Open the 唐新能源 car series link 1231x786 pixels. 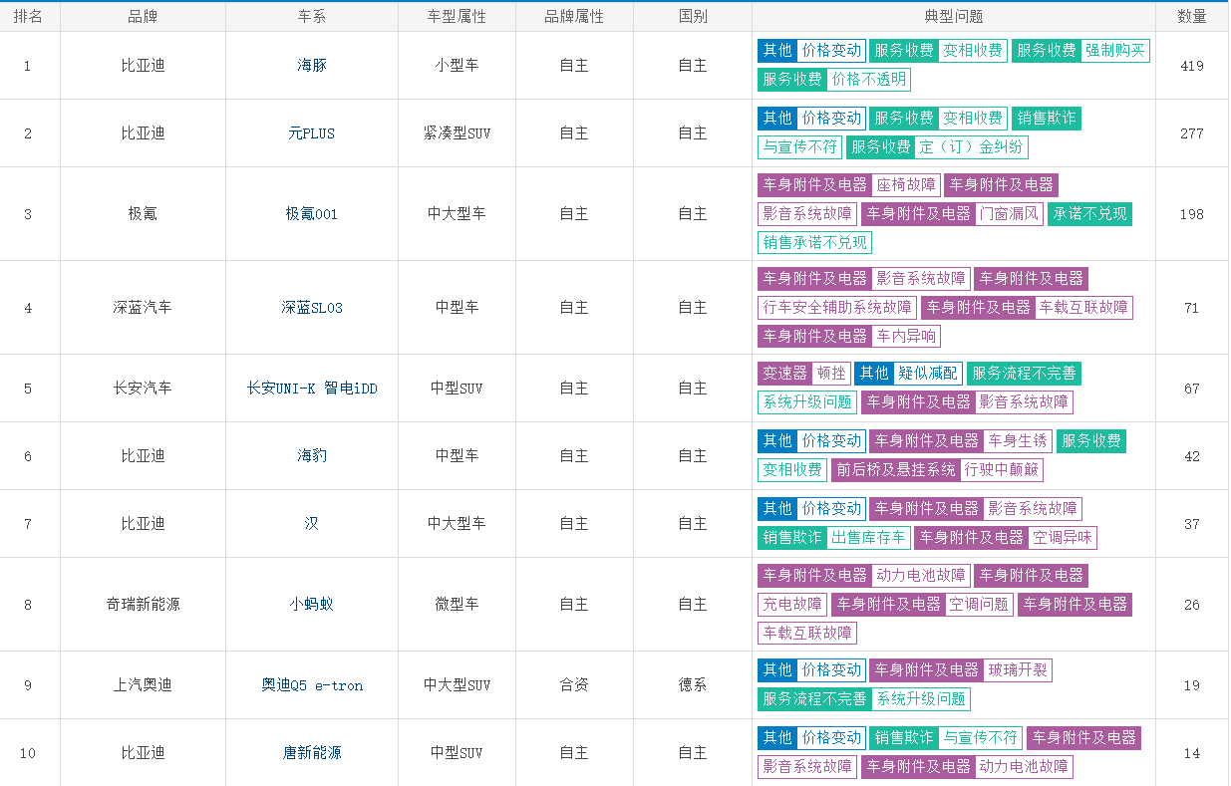(312, 753)
